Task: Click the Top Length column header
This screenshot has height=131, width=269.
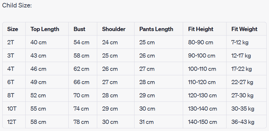Action: pyautogui.click(x=45, y=29)
